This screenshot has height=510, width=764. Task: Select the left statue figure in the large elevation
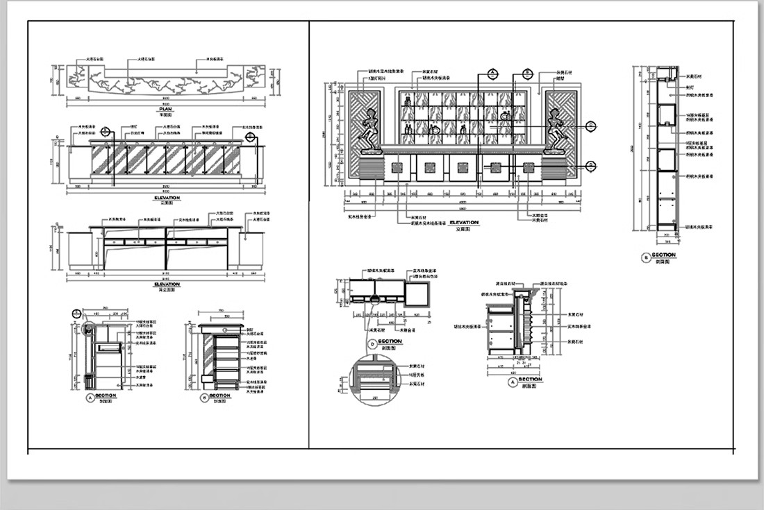coord(372,130)
